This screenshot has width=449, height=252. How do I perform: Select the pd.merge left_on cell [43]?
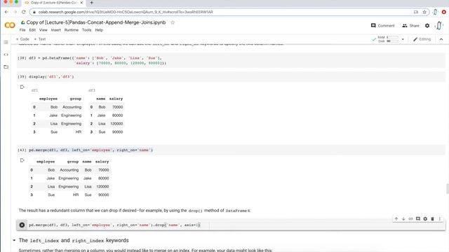231,150
